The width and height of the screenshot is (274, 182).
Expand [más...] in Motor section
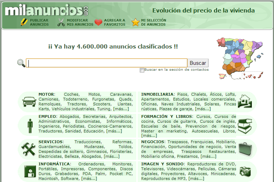pyautogui.click(x=121, y=109)
